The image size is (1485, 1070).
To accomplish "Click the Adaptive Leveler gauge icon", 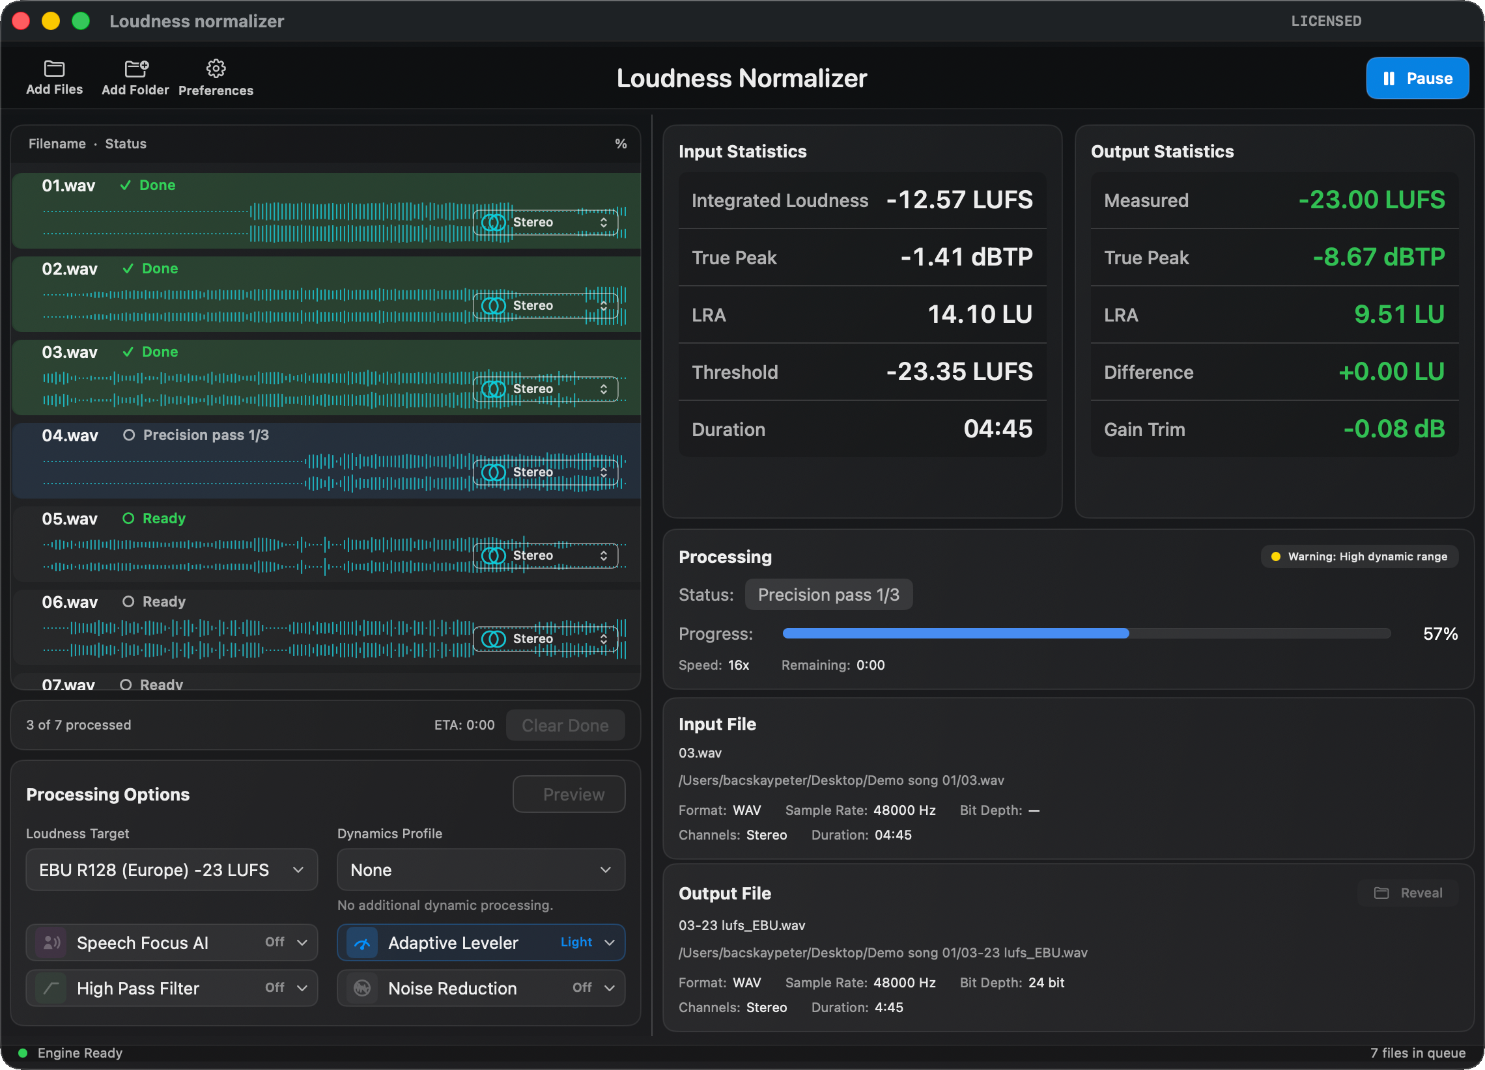I will pyautogui.click(x=362, y=942).
